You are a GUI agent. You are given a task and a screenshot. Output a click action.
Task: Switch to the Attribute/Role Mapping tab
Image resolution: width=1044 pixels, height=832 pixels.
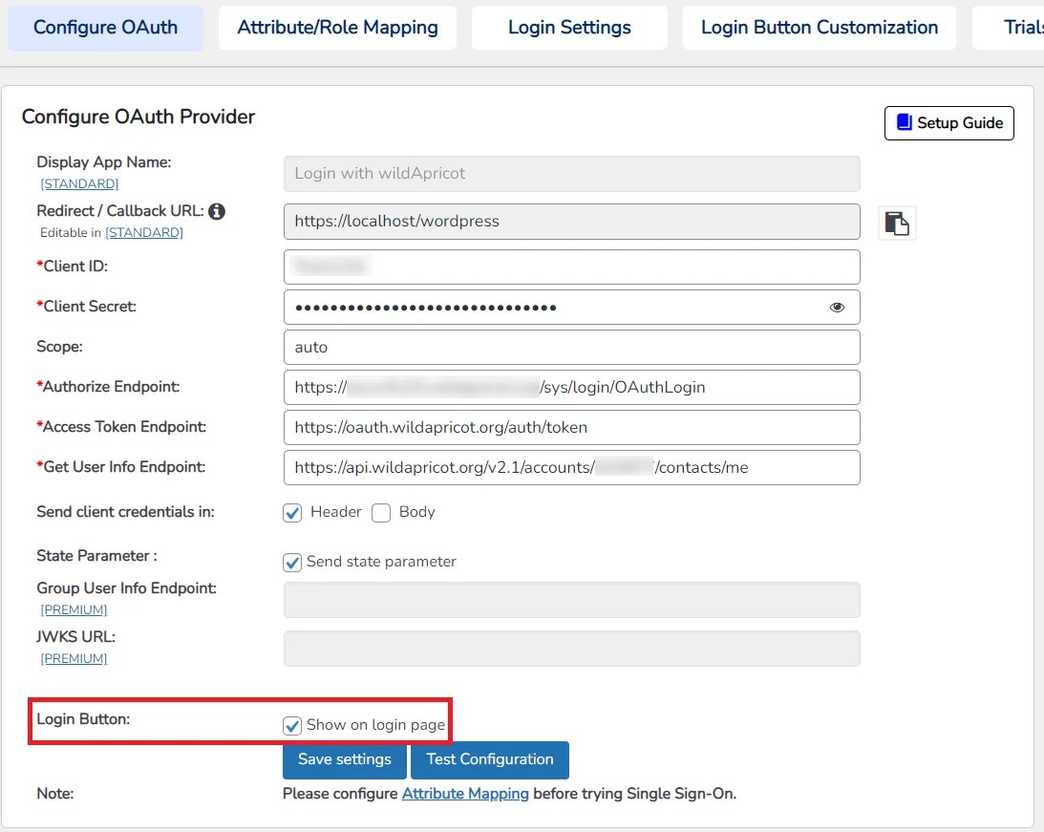336,27
